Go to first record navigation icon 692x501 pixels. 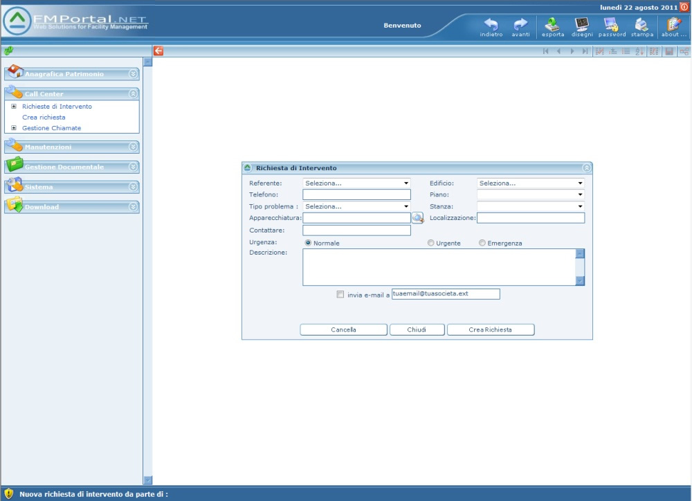click(x=546, y=51)
